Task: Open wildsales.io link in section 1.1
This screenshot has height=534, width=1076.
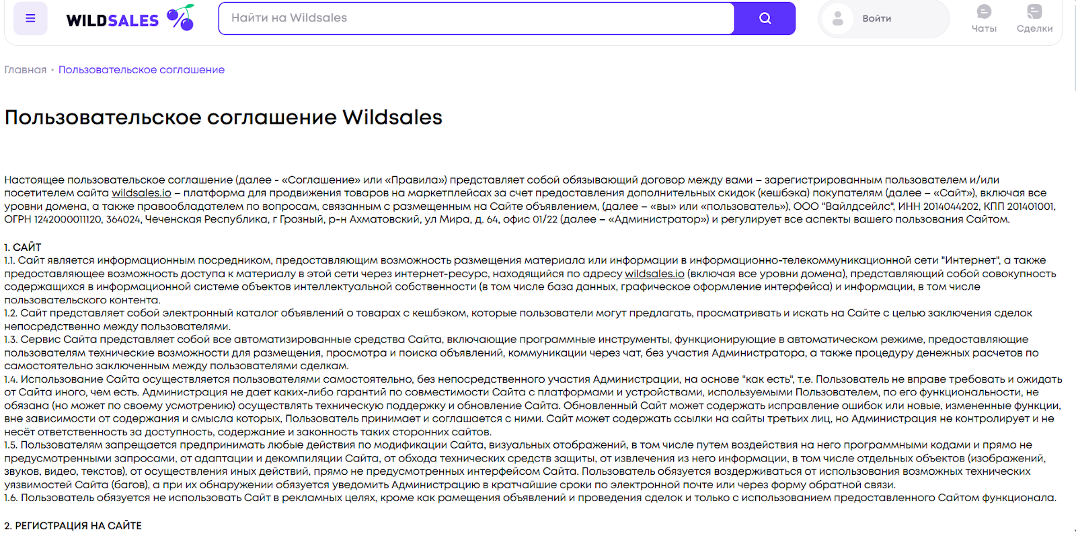Action: 654,274
